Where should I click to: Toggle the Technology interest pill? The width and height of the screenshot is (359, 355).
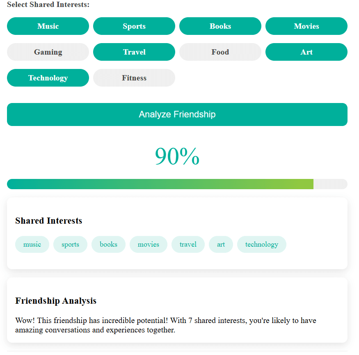tap(48, 78)
